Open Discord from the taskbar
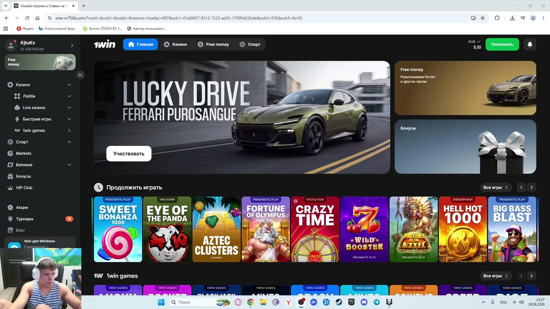This screenshot has height=309, width=550. click(364, 302)
